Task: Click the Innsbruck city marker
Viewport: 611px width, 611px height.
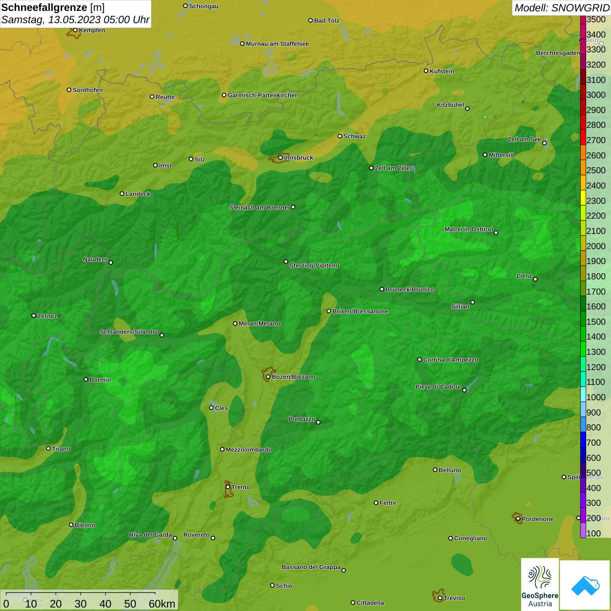Action: coord(281,158)
